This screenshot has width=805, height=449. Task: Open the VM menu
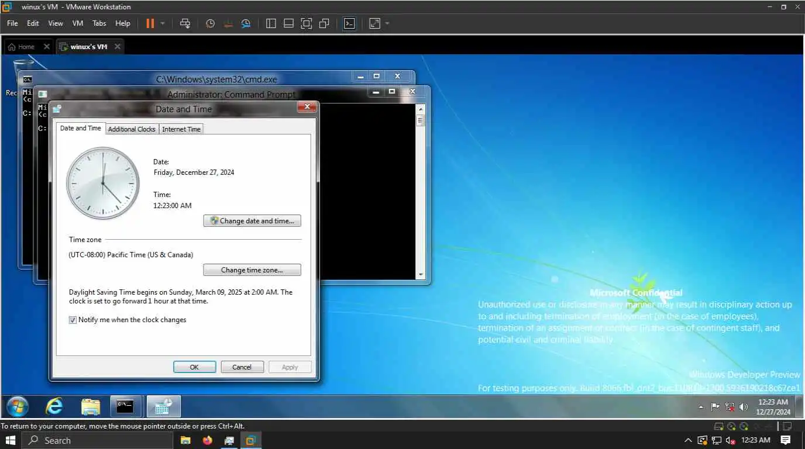[x=78, y=23]
